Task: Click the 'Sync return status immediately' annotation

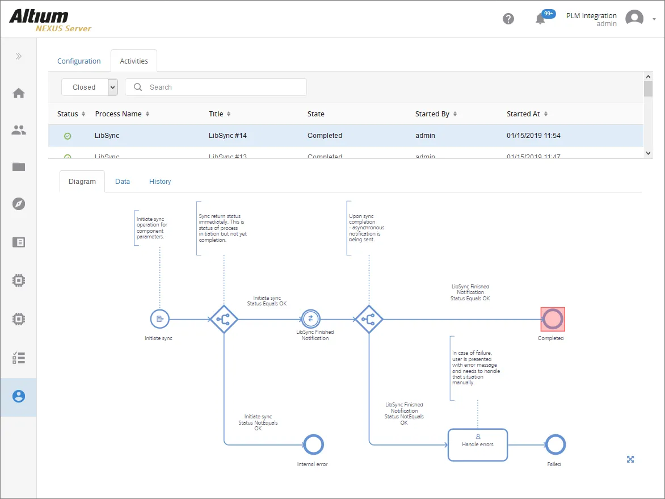Action: 222,228
